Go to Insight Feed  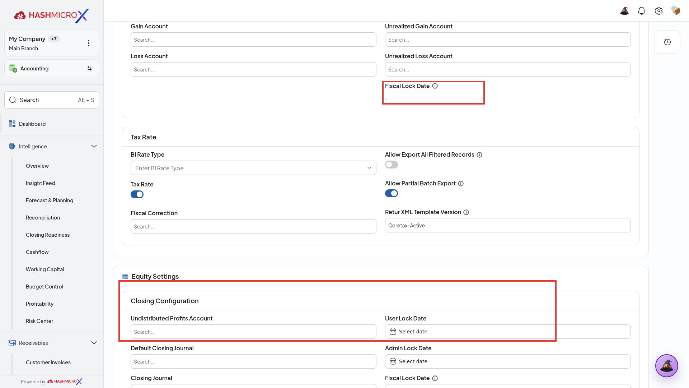(x=41, y=183)
